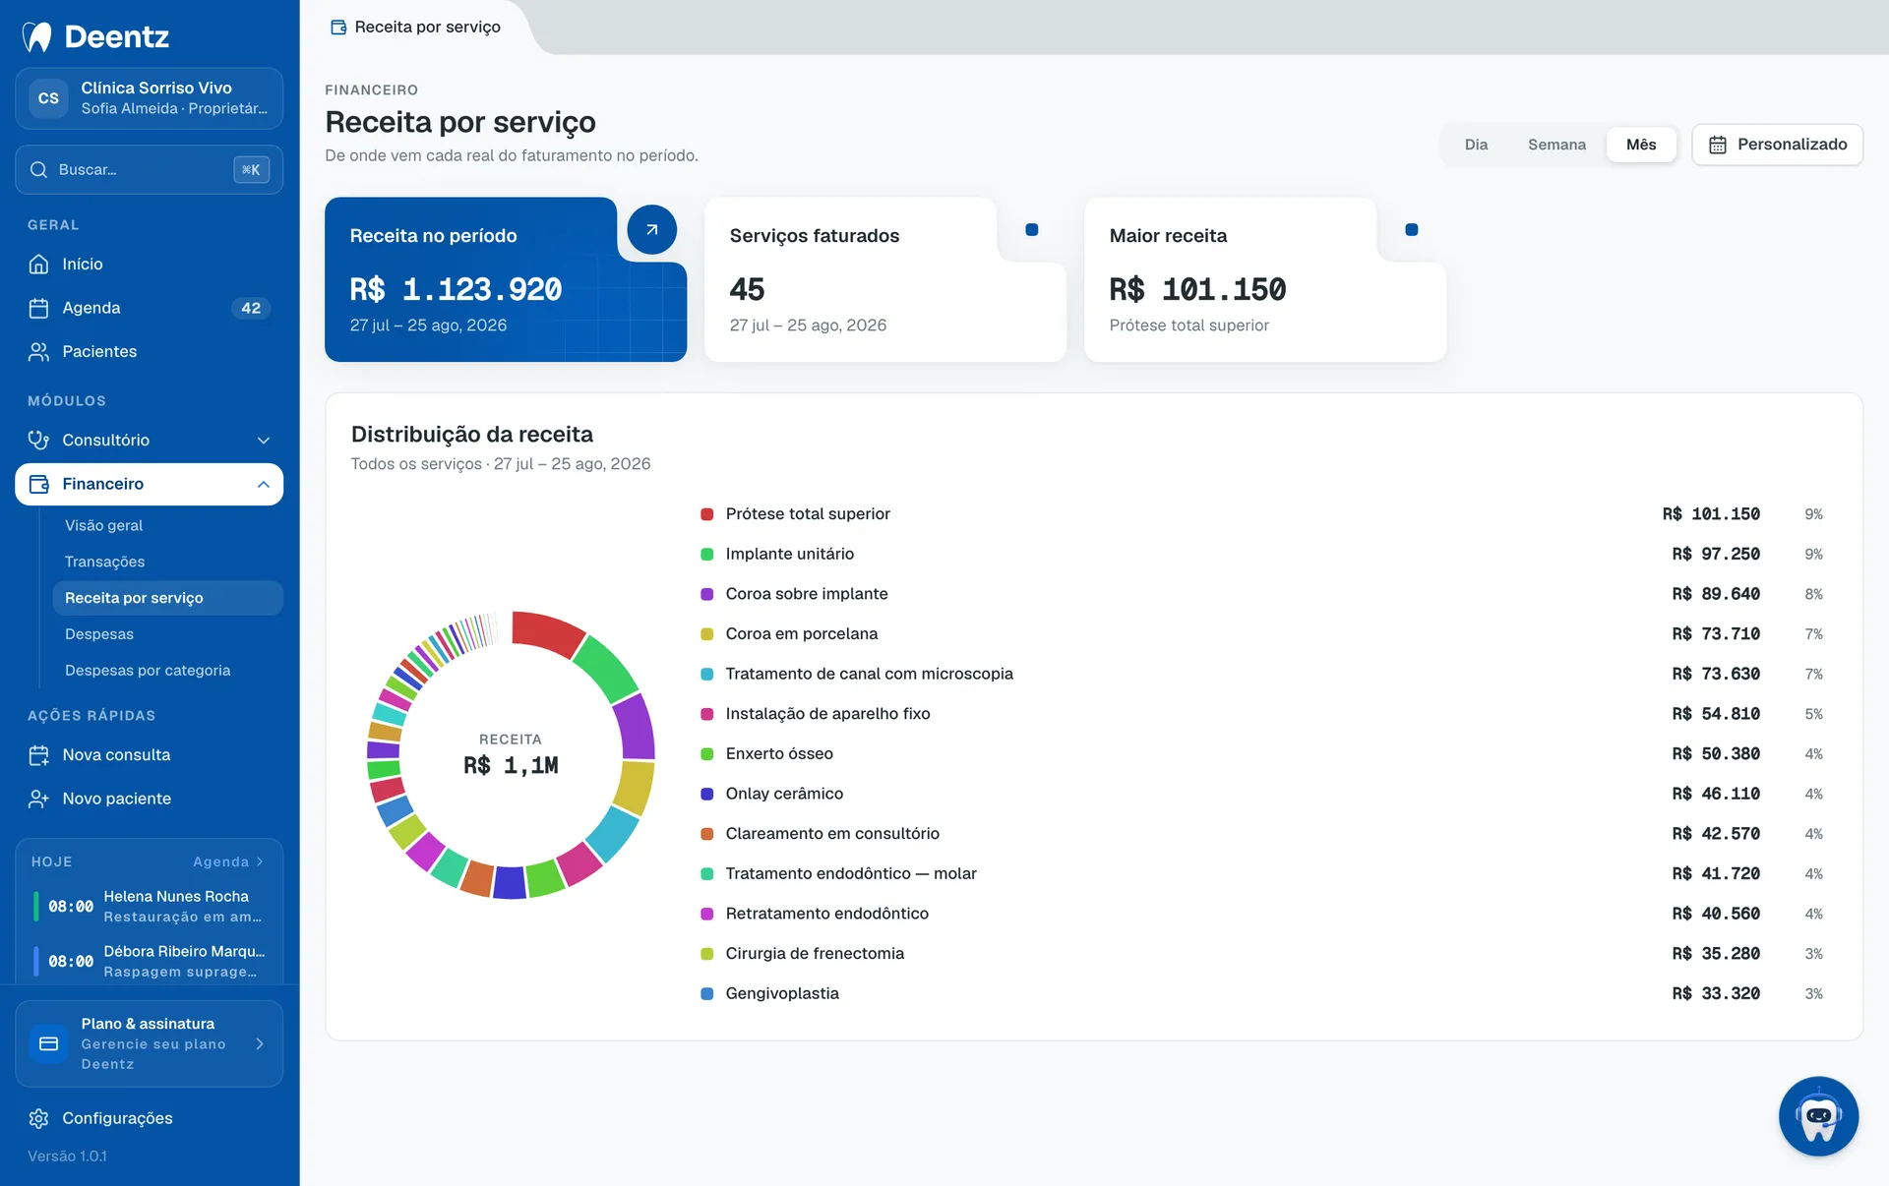Image resolution: width=1889 pixels, height=1186 pixels.
Task: Click the green Implante unitário legend swatch
Action: (x=706, y=555)
